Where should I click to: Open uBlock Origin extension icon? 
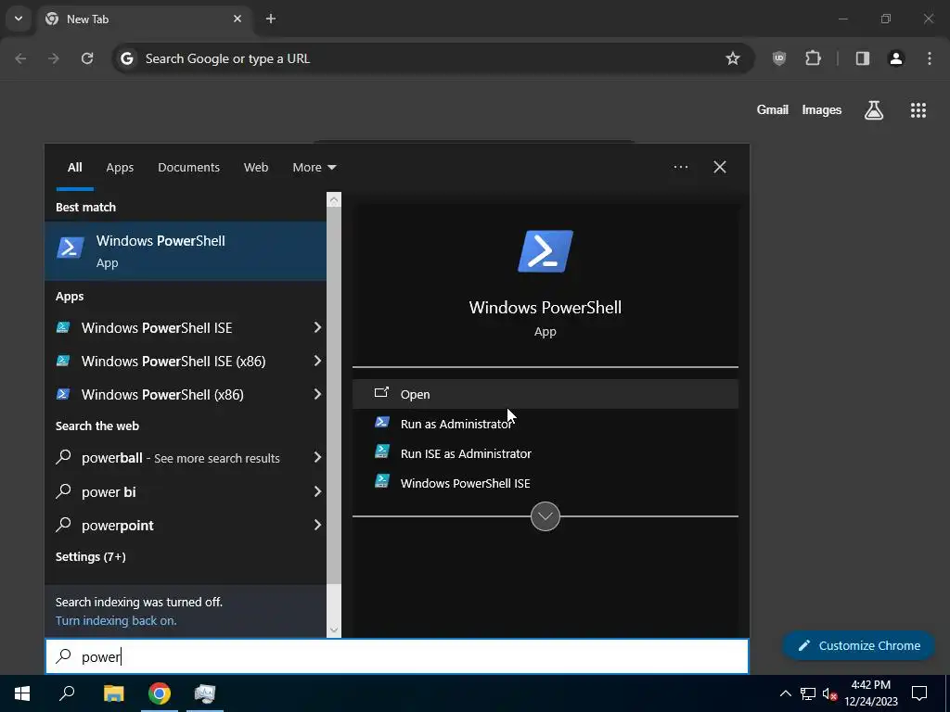(x=779, y=58)
